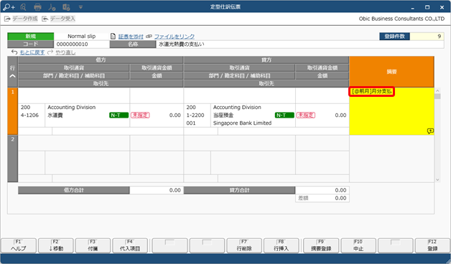Click the 証憑を添付 link
This screenshot has width=451, height=264.
[x=131, y=37]
